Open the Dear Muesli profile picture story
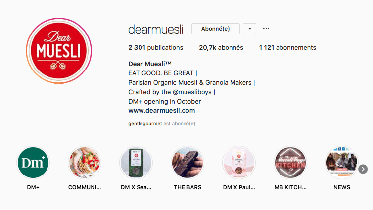The width and height of the screenshot is (373, 210). (59, 51)
